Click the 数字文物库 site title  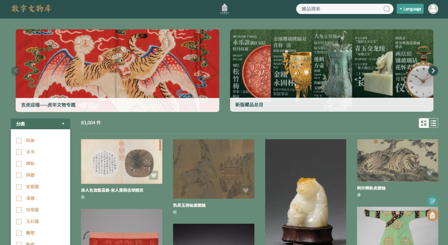[x=32, y=9]
